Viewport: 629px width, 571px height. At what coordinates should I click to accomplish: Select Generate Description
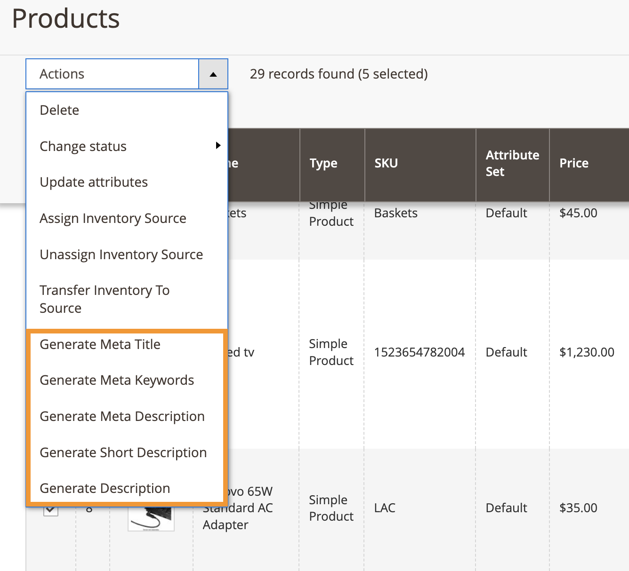(x=105, y=488)
